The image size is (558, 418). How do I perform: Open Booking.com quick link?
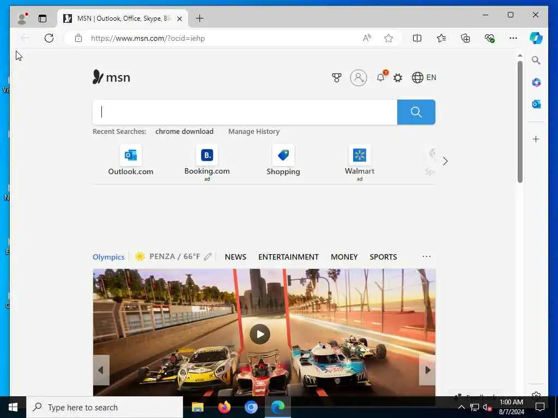point(207,162)
